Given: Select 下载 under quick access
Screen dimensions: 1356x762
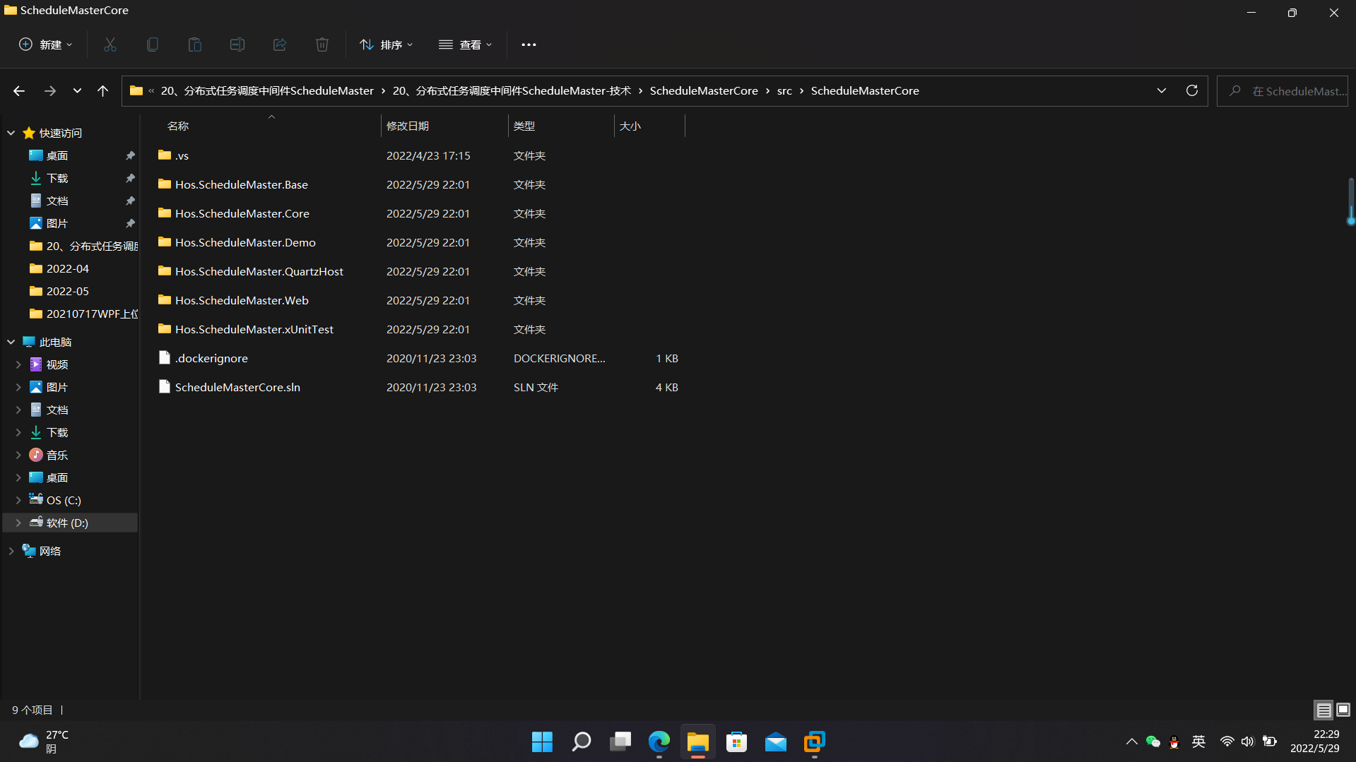Looking at the screenshot, I should pos(57,178).
